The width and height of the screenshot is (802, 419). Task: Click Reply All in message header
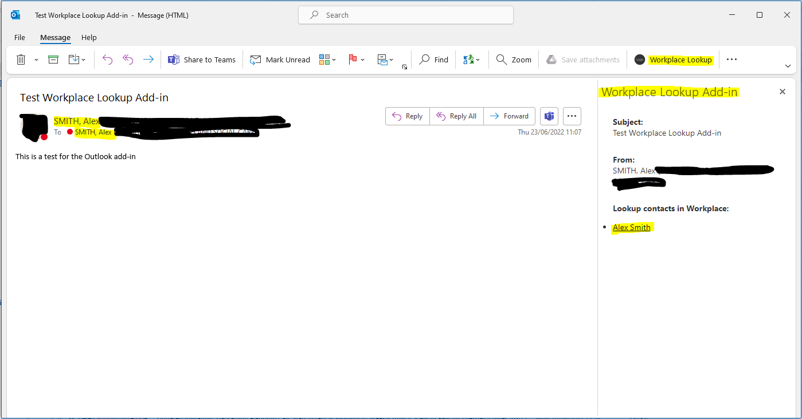pyautogui.click(x=457, y=116)
